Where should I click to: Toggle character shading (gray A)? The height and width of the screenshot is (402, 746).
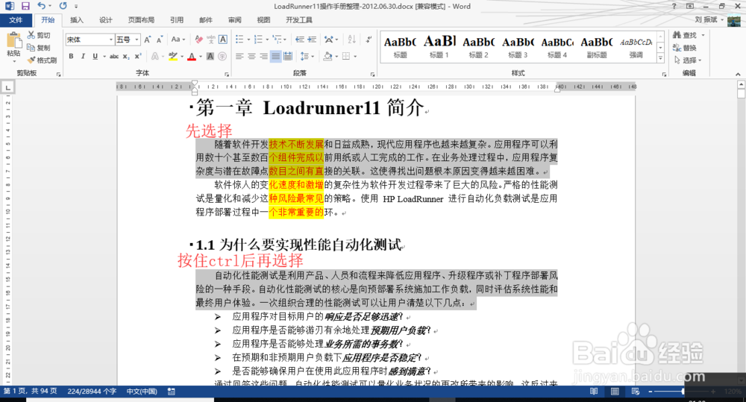click(210, 56)
